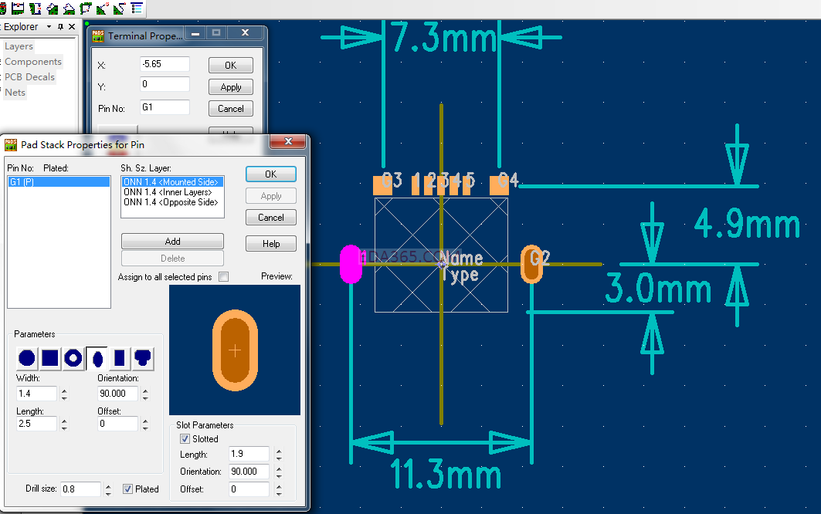Select Mounted Side layer entry
This screenshot has height=514, width=821.
(x=172, y=181)
